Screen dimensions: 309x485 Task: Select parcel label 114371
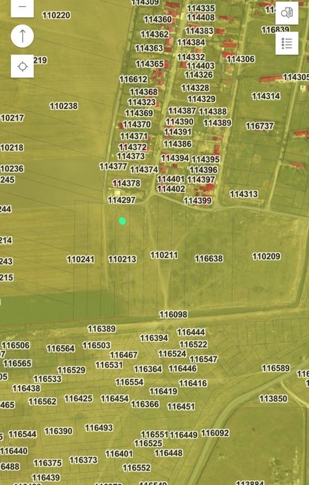134,137
